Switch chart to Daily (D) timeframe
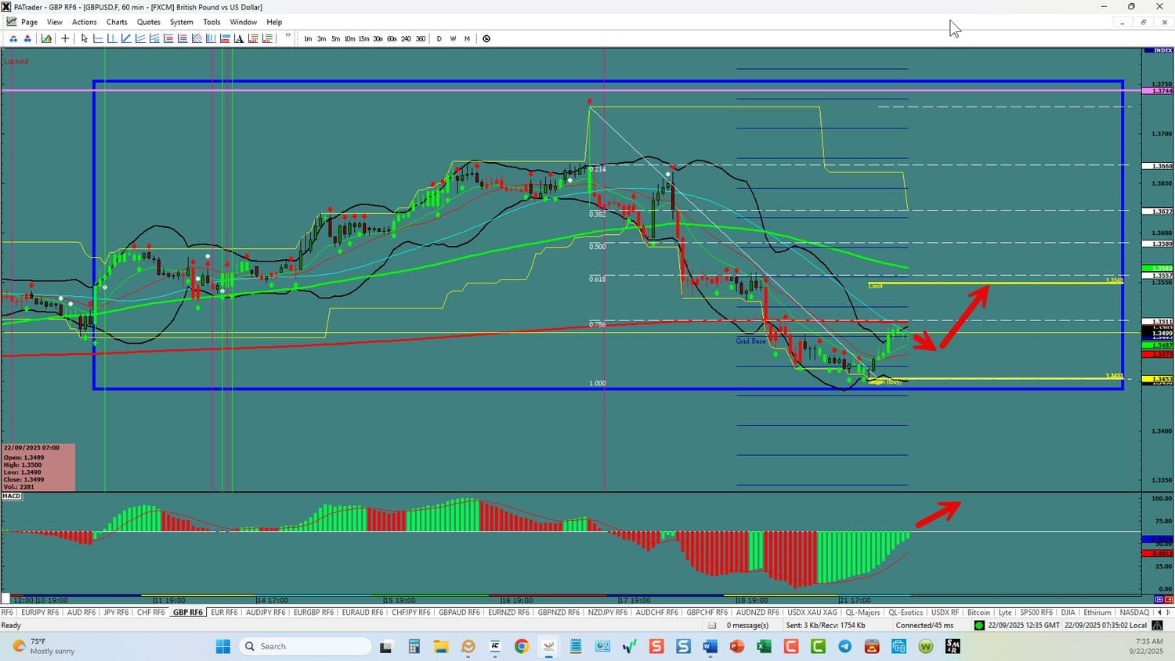1175x661 pixels. pyautogui.click(x=439, y=38)
